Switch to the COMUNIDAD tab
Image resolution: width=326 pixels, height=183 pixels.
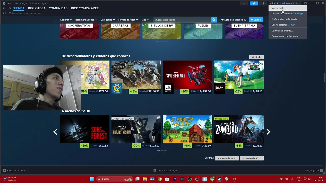click(58, 8)
